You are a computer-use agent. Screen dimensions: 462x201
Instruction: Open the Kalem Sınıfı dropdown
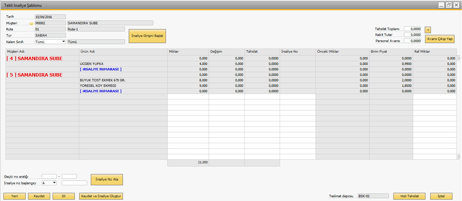(63, 42)
